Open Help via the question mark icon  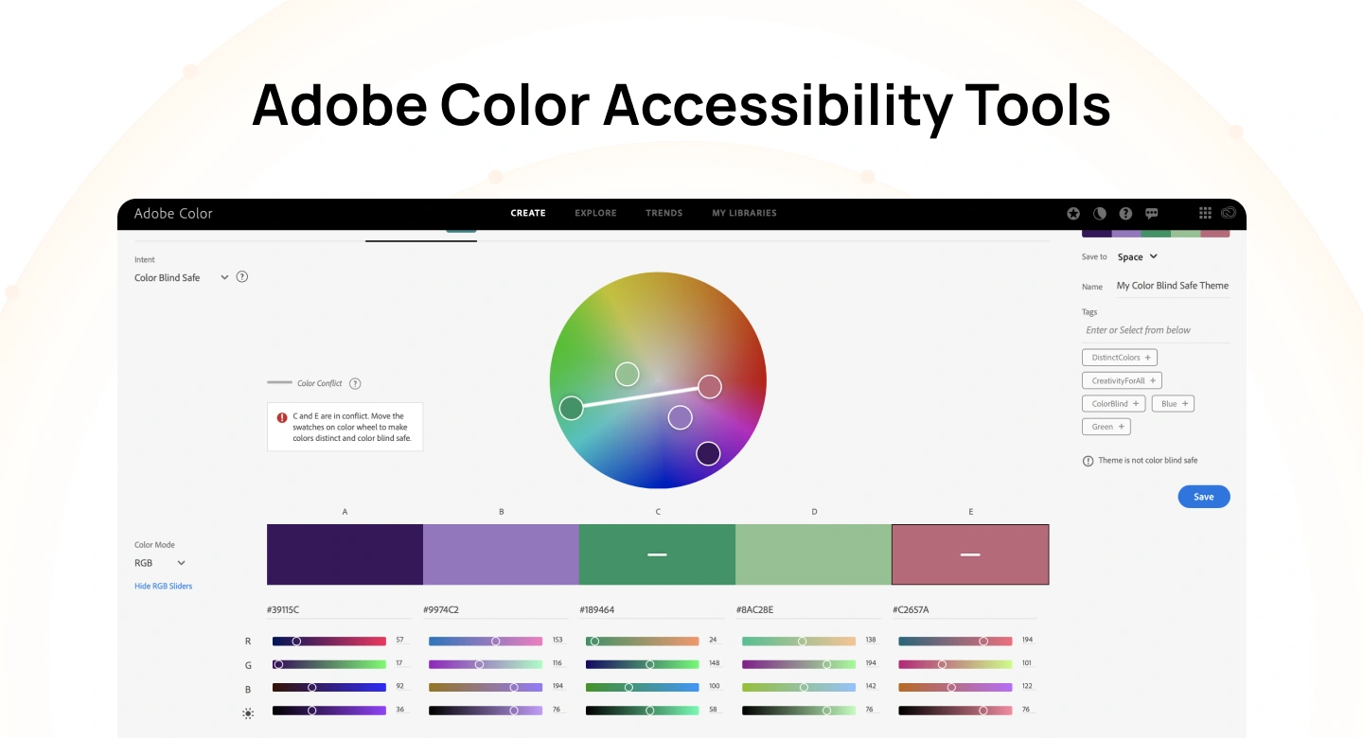coord(1125,213)
